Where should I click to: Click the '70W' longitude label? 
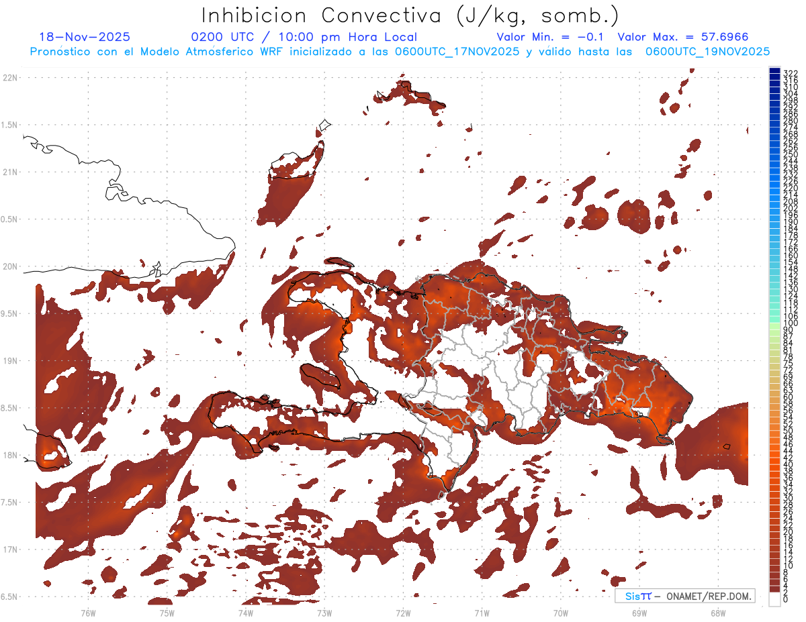(560, 613)
